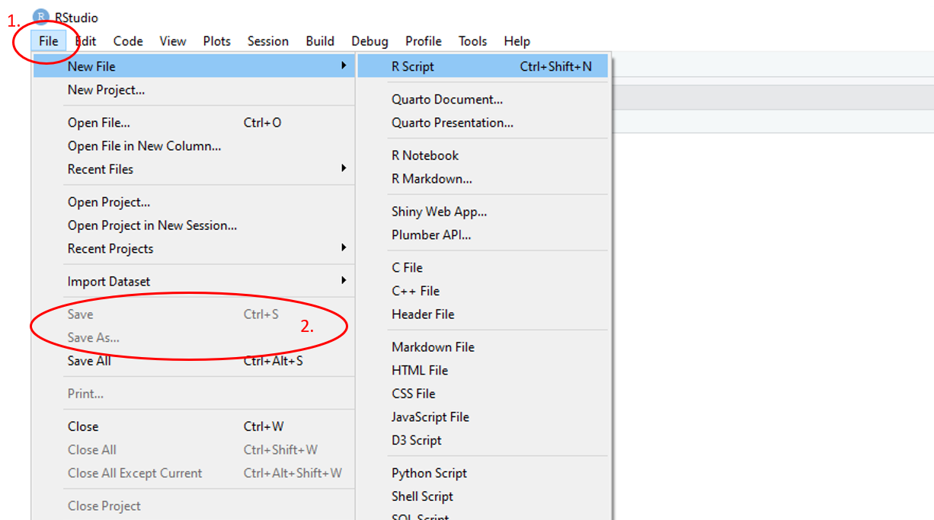The width and height of the screenshot is (934, 520).
Task: Select Open Project... entry
Action: [194, 202]
